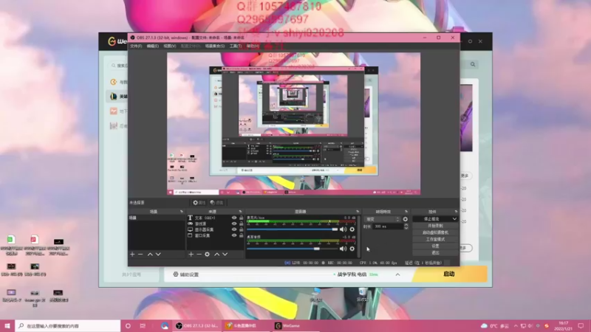The height and width of the screenshot is (332, 591).
Task: Move scene up in Scenes panel
Action: point(150,255)
